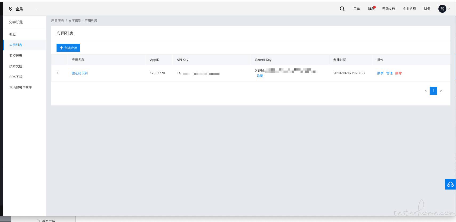456x222 pixels.
Task: Open 本地部署包管理 in the sidebar
Action: click(25, 88)
